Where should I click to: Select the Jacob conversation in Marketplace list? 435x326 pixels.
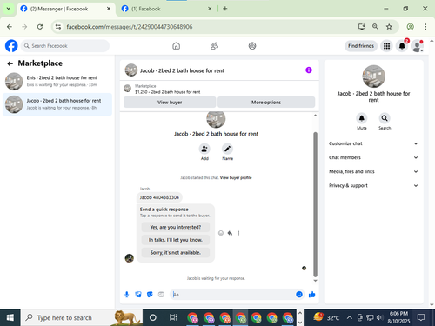tap(57, 104)
